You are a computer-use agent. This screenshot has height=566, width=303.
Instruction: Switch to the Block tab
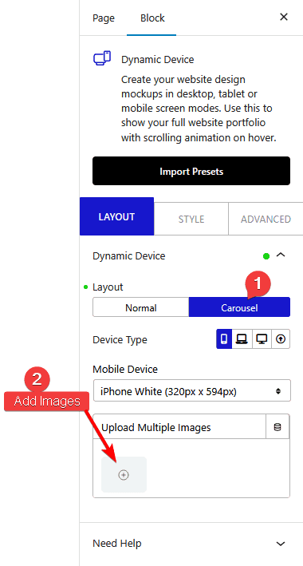pos(152,18)
